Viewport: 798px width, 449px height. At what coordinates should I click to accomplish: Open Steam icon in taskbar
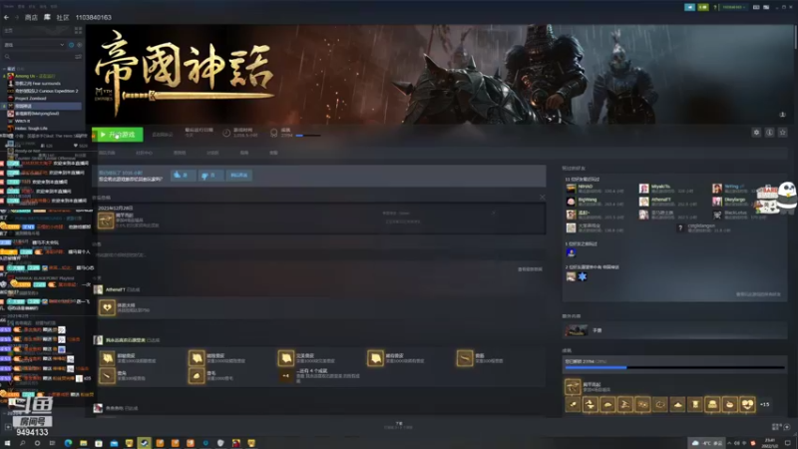(144, 443)
